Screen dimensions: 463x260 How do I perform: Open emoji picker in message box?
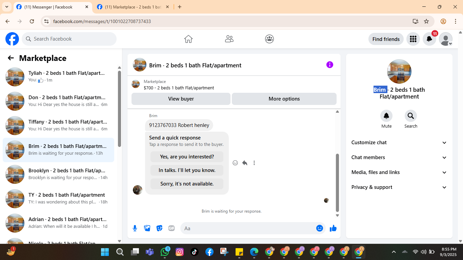pos(320,228)
